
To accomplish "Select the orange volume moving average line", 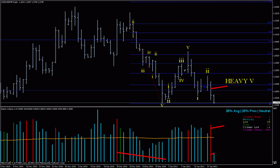I will point(107,138).
